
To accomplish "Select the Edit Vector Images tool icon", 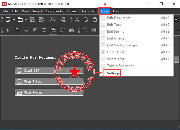I will [35, 30].
